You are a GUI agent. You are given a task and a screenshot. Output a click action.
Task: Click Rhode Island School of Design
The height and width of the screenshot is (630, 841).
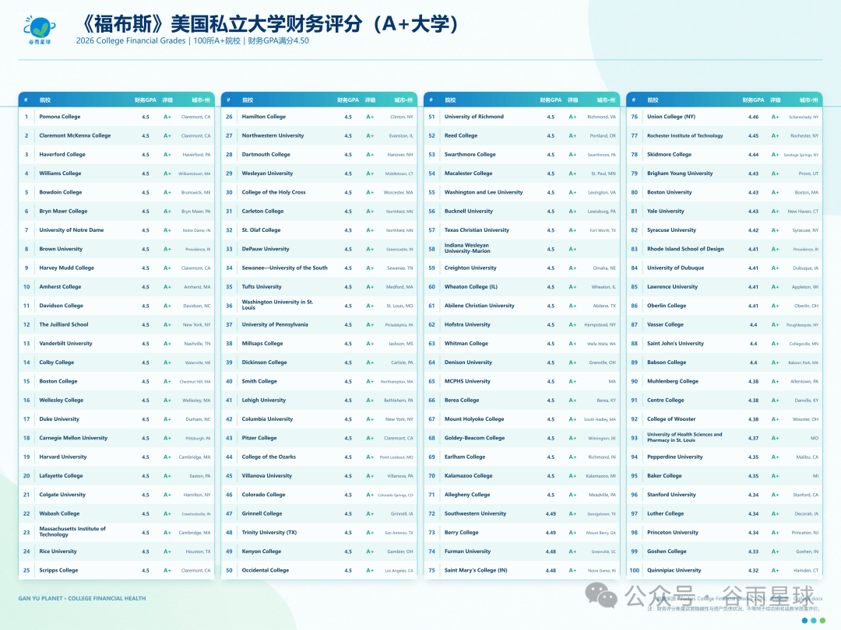[x=685, y=249]
